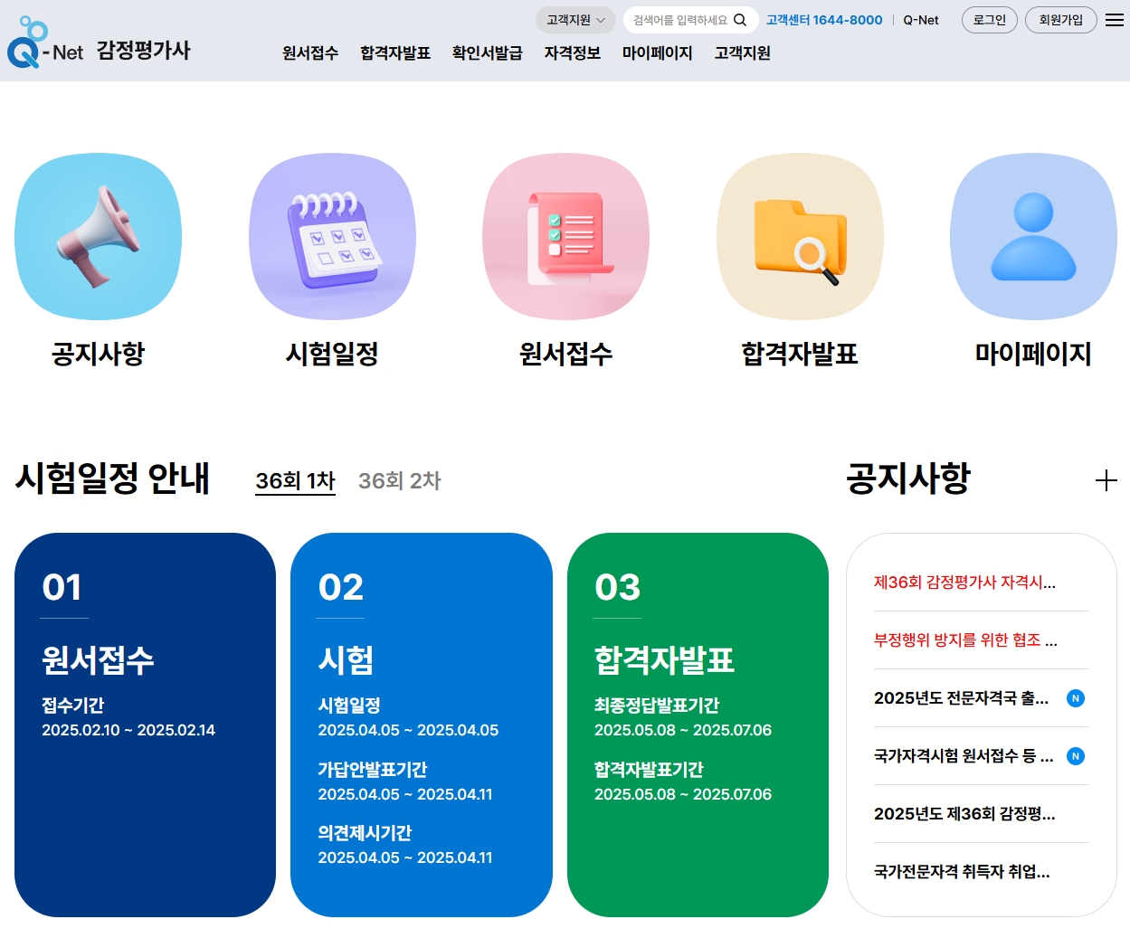Click the 회원가입 button

[1060, 20]
